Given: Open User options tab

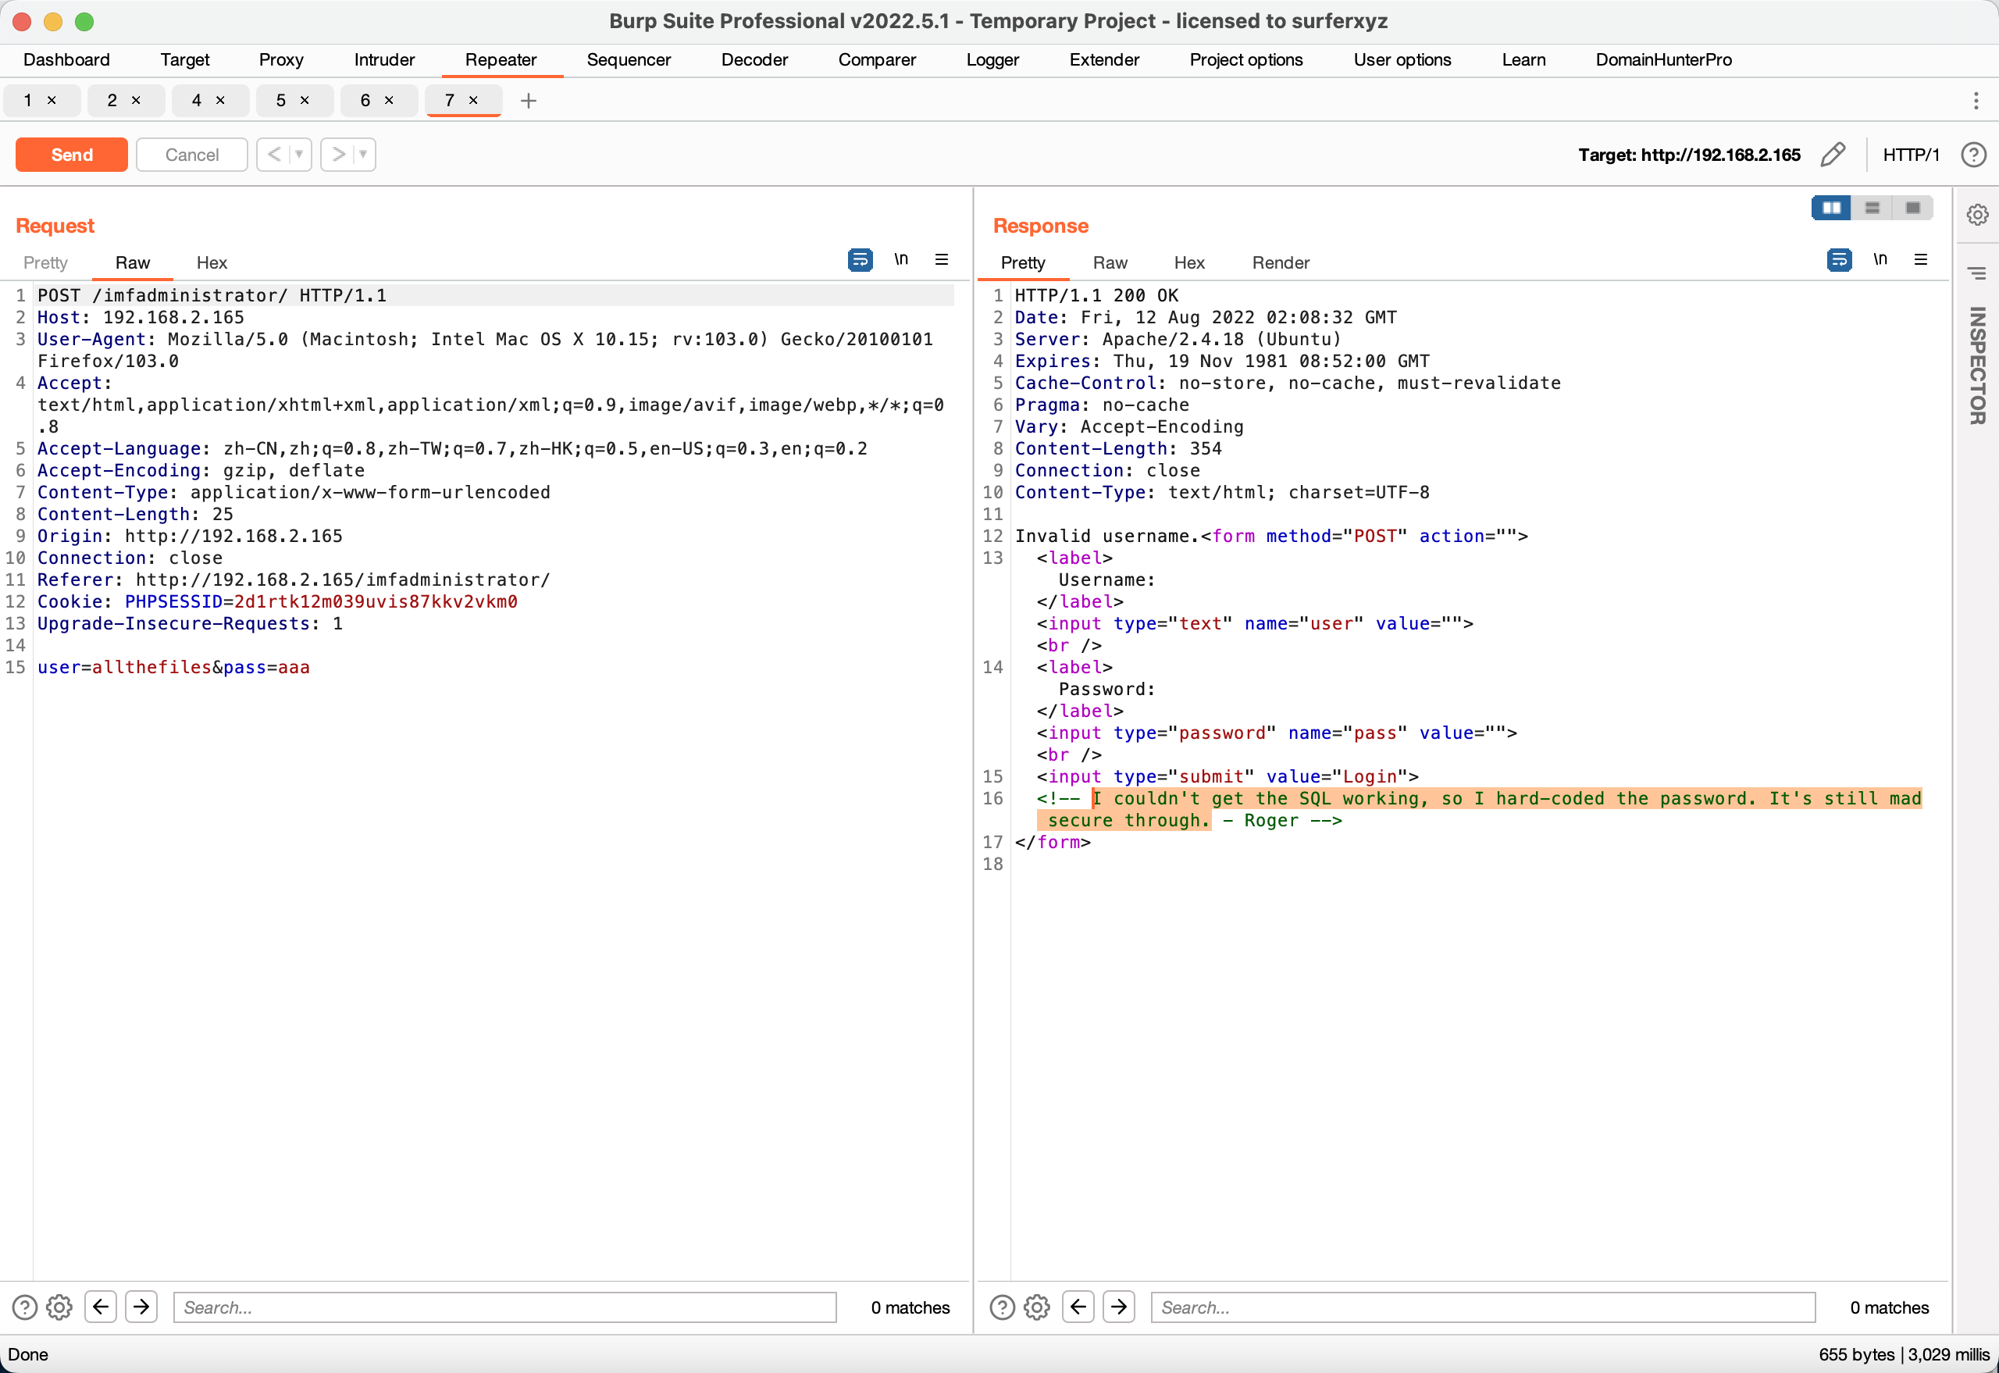Looking at the screenshot, I should [1402, 60].
